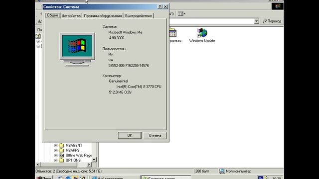This screenshot has height=179, width=319.
Task: Switch to the Общие tab
Action: [x=52, y=15]
